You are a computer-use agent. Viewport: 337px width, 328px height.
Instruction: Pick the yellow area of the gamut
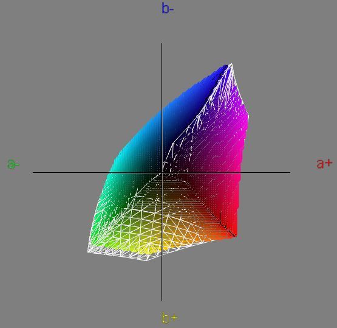pyautogui.click(x=151, y=245)
